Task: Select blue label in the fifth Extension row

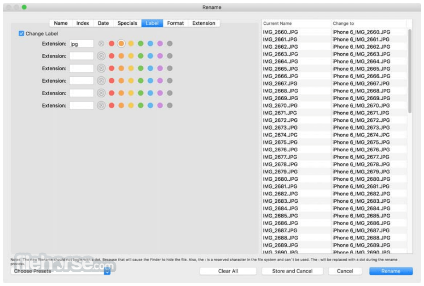Action: tap(151, 93)
